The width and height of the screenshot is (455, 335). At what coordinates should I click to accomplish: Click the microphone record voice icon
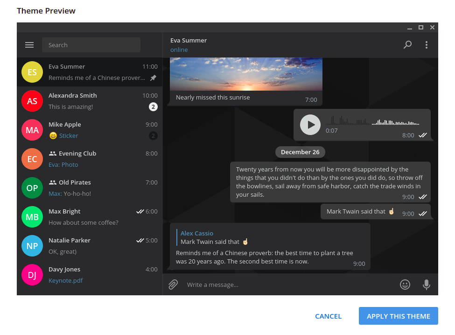pyautogui.click(x=426, y=285)
